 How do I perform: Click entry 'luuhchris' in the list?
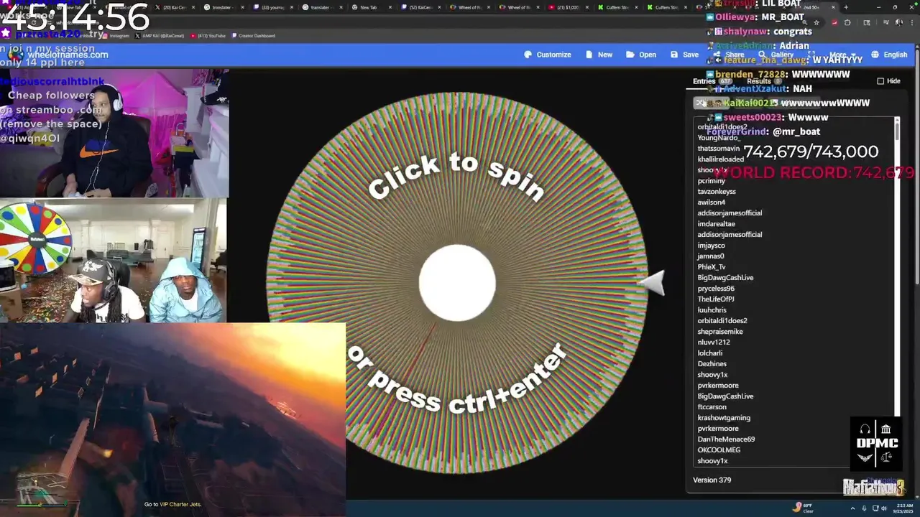pyautogui.click(x=712, y=310)
